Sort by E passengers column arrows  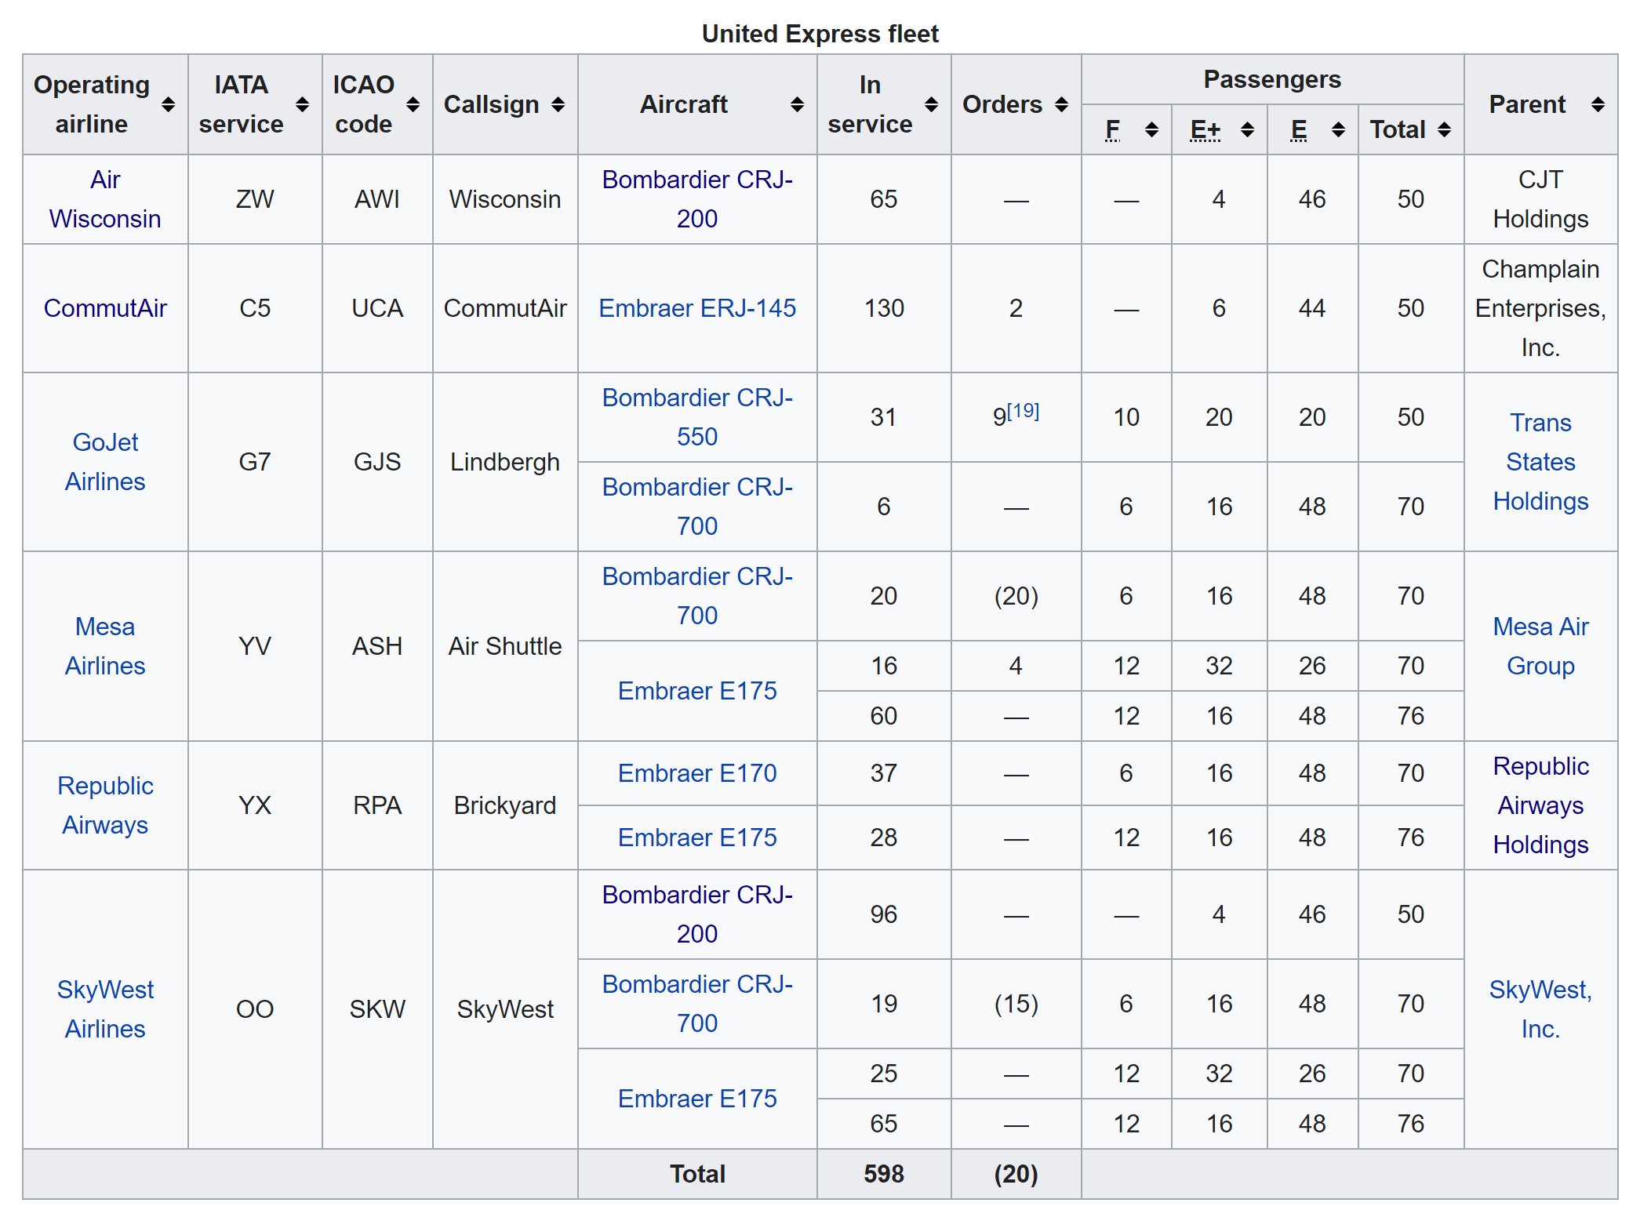1338,130
